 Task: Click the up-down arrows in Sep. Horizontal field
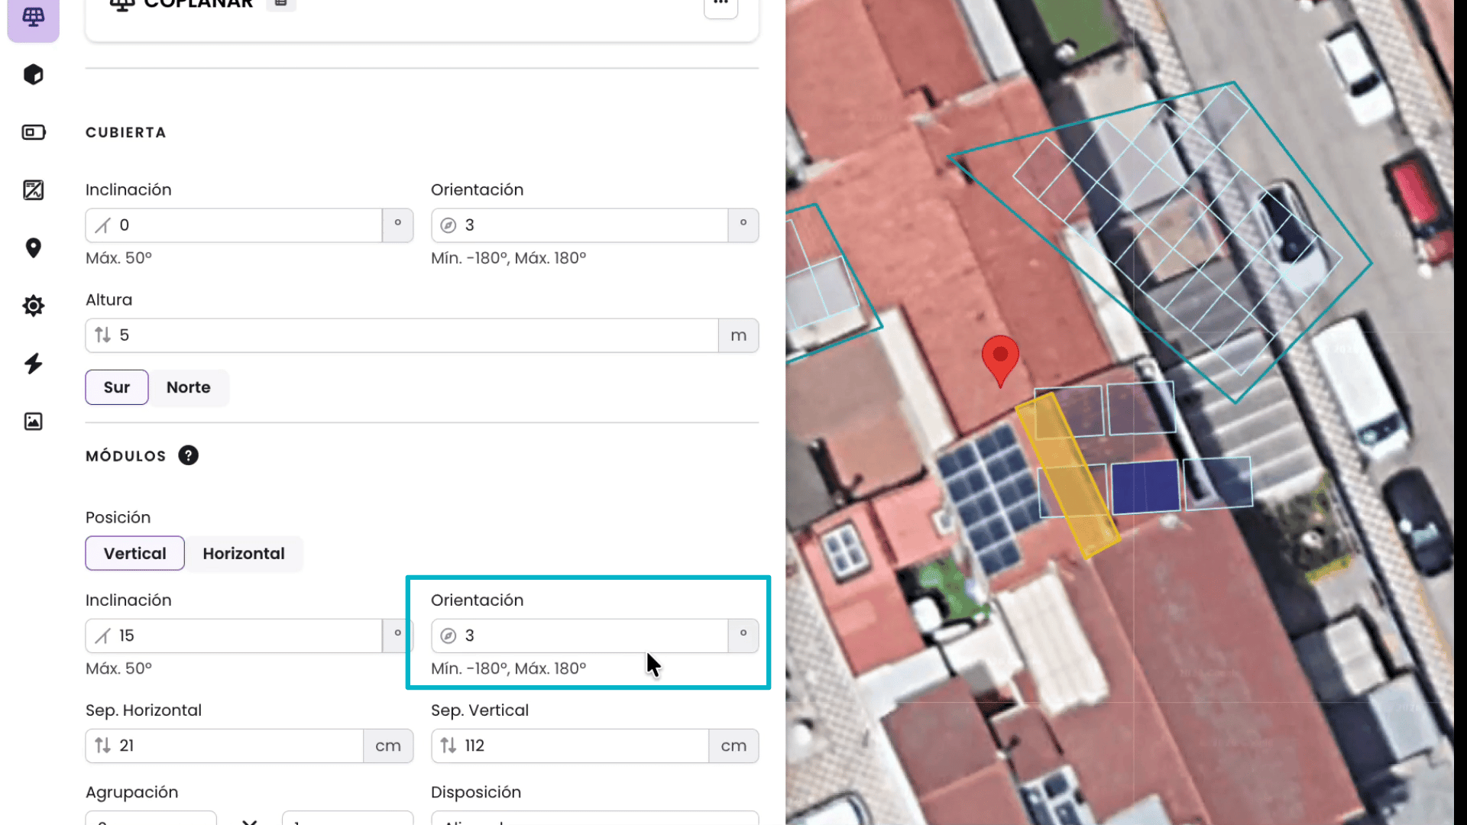pos(102,745)
